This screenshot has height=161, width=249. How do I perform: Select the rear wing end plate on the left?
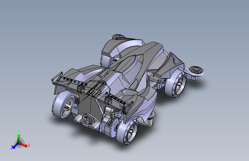57,78
